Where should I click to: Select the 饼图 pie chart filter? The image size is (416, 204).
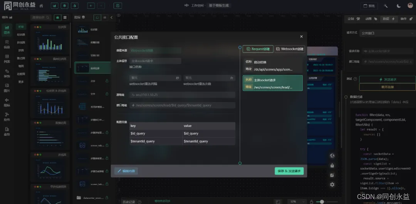pyautogui.click(x=21, y=50)
